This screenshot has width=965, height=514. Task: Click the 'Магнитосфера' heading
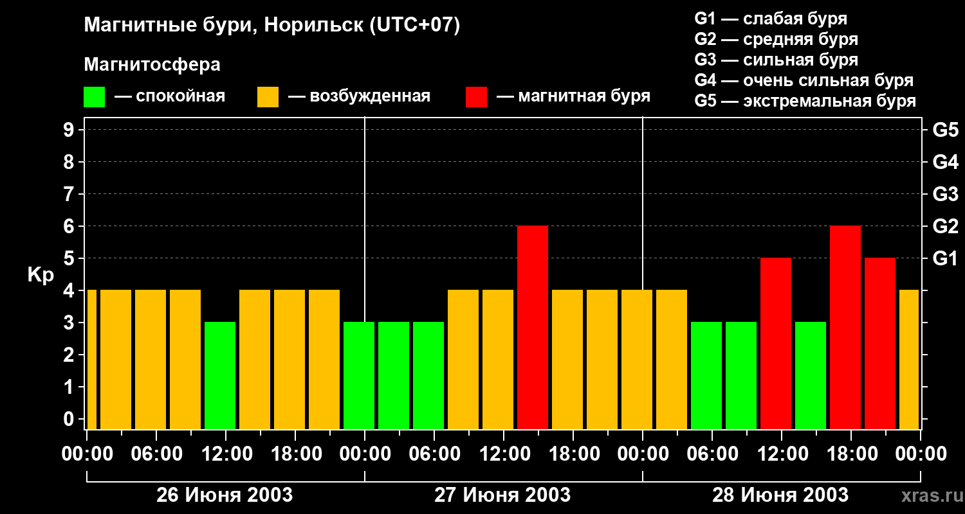coord(152,65)
